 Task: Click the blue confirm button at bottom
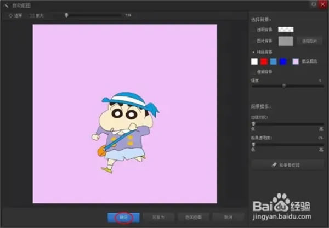pos(123,217)
